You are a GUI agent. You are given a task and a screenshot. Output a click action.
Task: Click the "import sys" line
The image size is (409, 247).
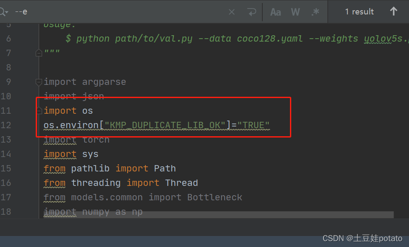pos(71,154)
